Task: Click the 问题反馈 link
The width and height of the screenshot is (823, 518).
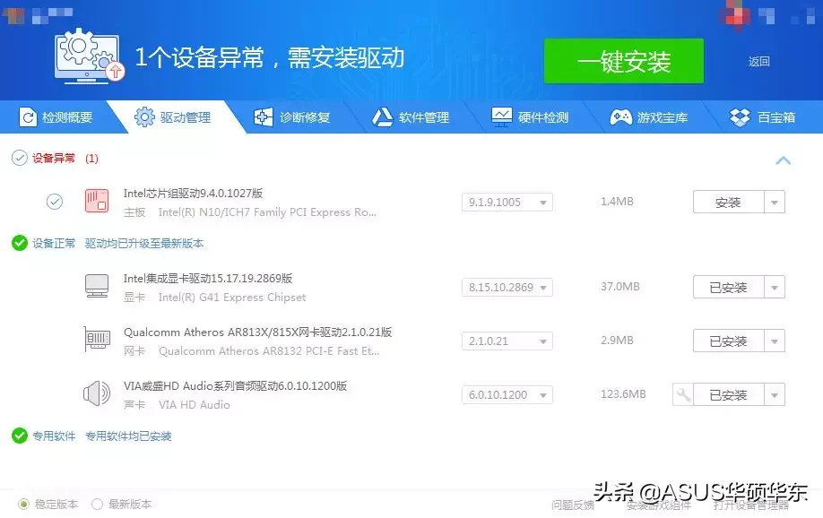Action: coord(573,505)
